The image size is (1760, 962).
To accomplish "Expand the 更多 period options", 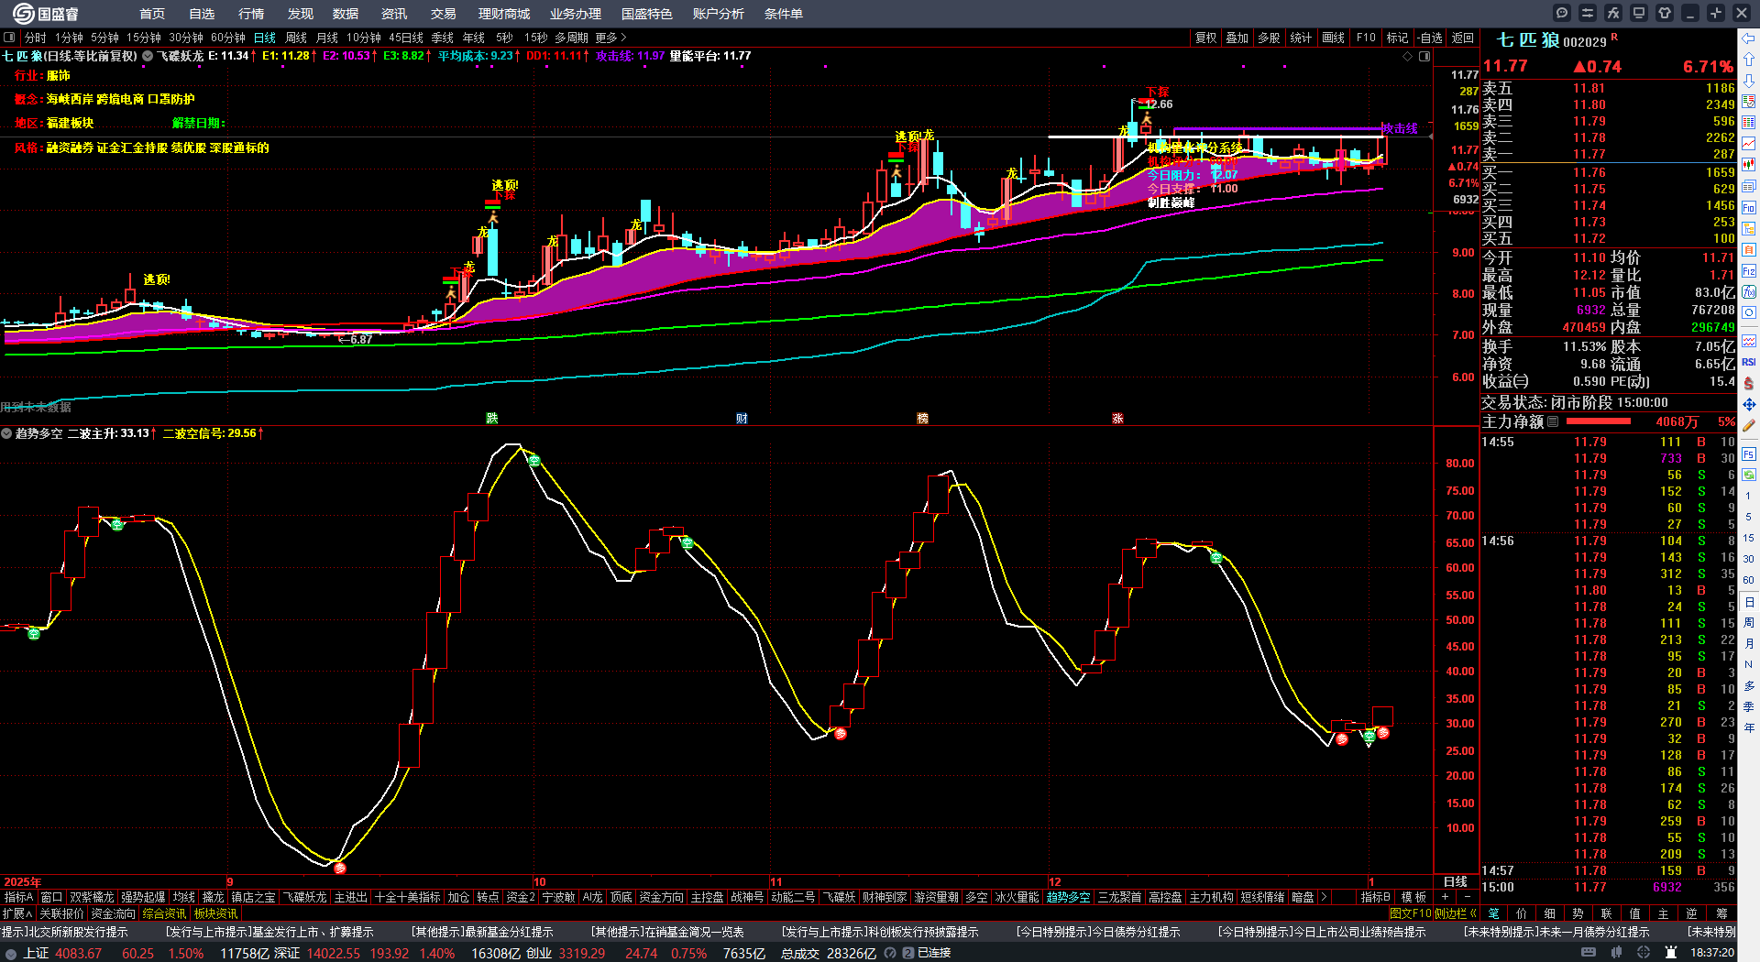I will [x=610, y=38].
